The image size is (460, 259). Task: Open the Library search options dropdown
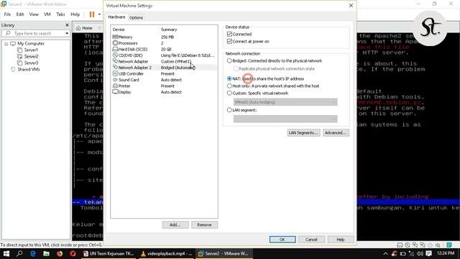coord(67,34)
